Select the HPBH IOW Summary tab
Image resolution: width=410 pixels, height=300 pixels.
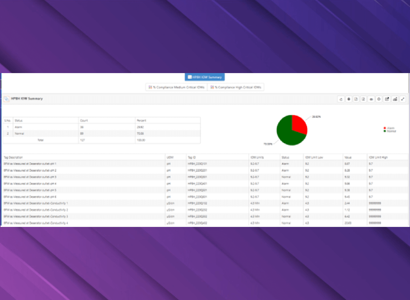205,77
